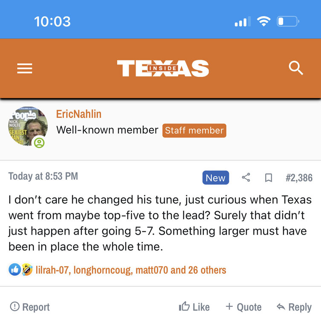Tap the search magnifier icon
This screenshot has width=321, height=320.
pyautogui.click(x=296, y=68)
